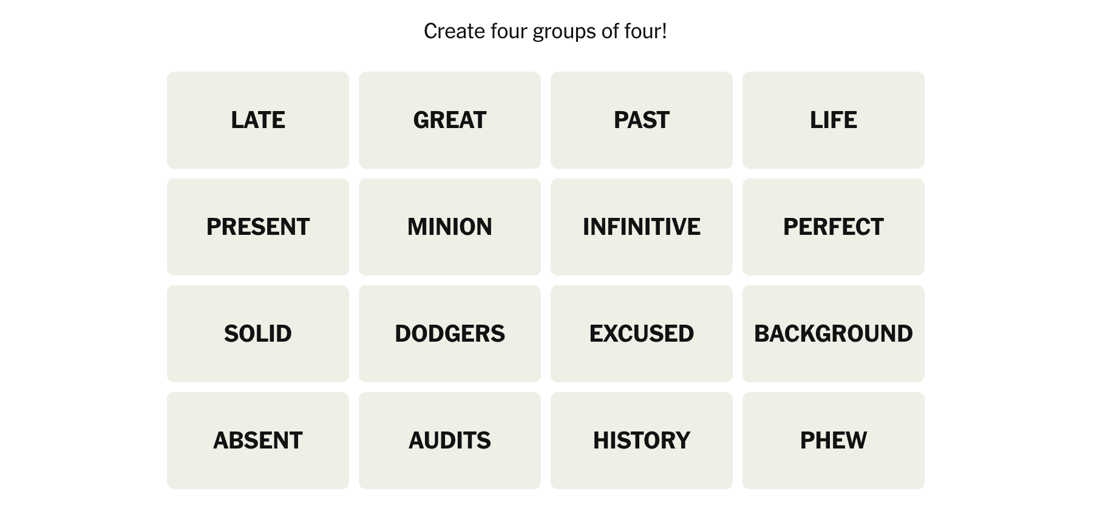
Task: Tap the PHEW tile
Action: 833,441
